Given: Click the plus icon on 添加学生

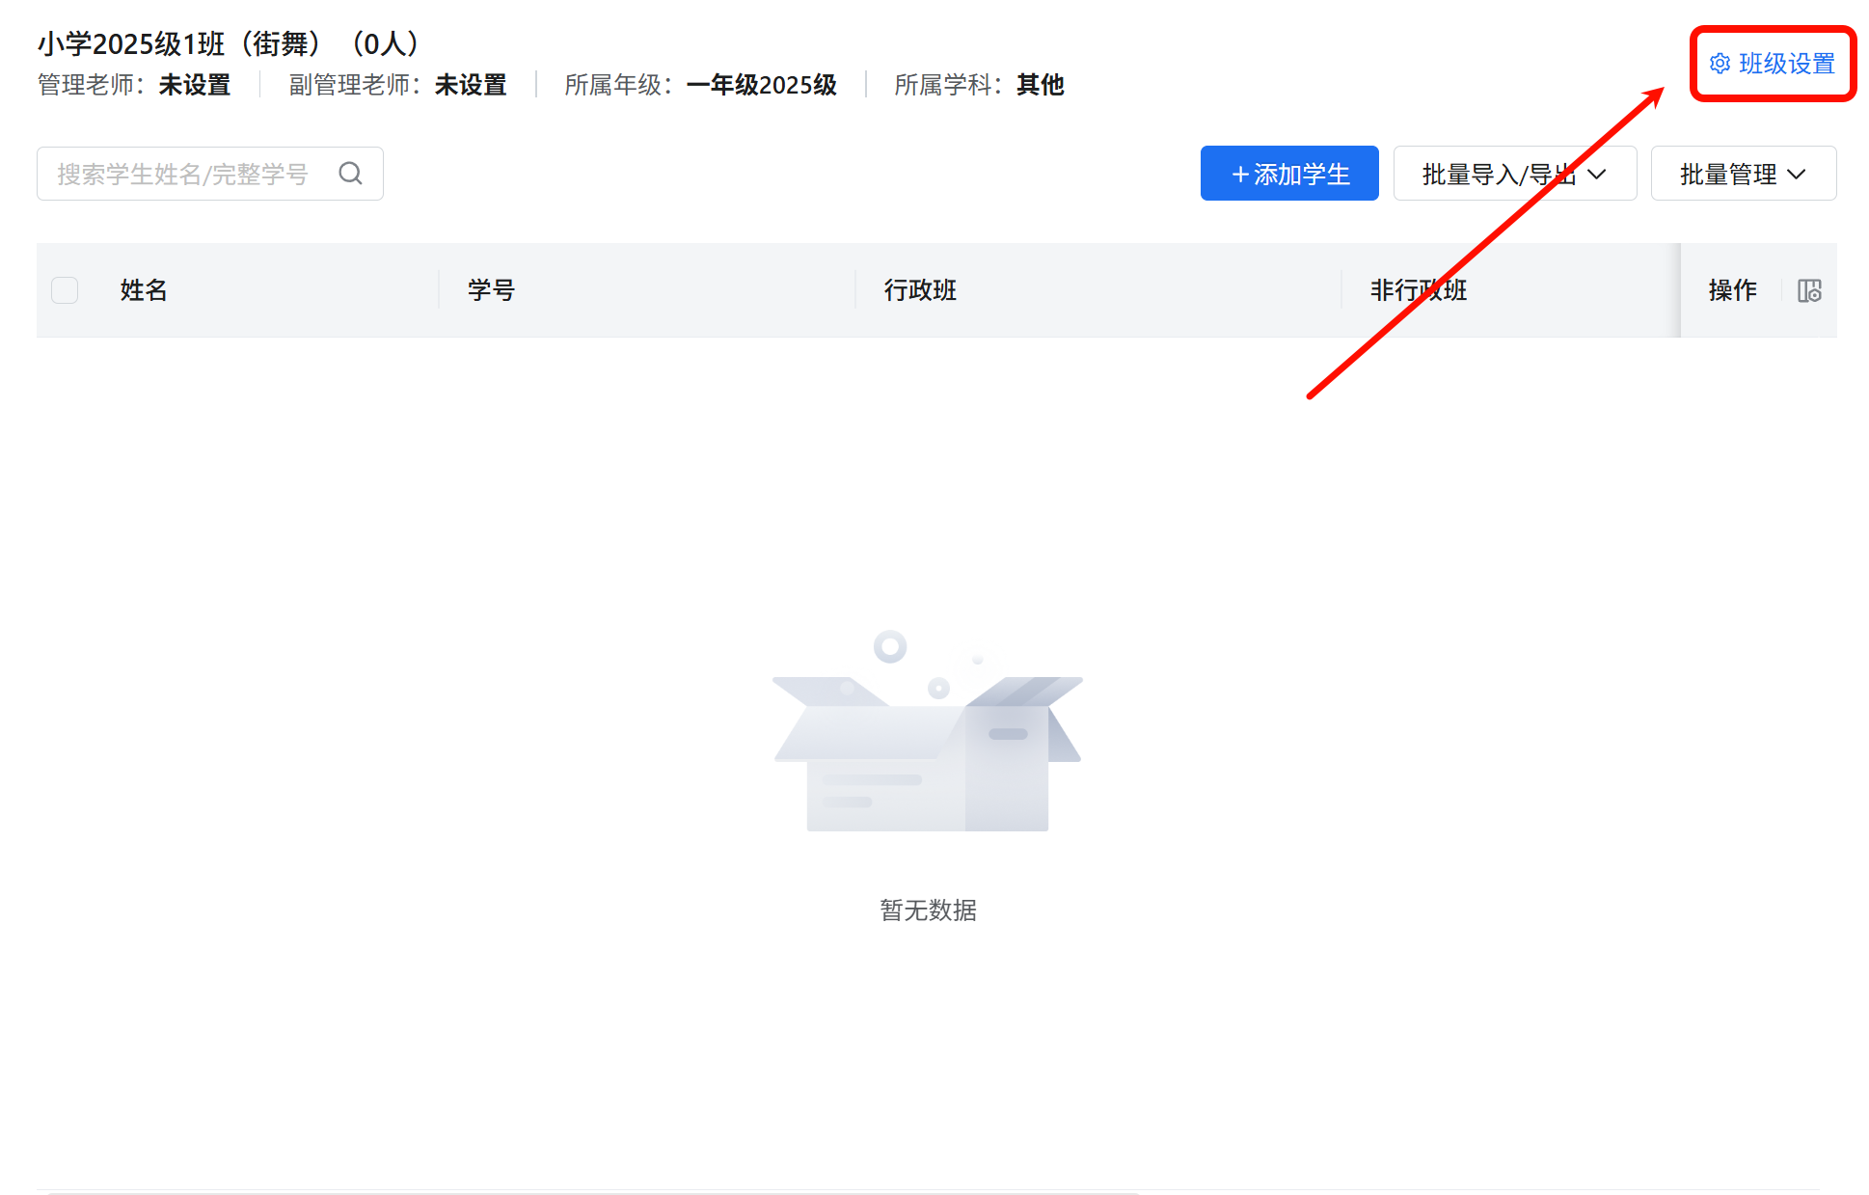Looking at the screenshot, I should pyautogui.click(x=1240, y=175).
